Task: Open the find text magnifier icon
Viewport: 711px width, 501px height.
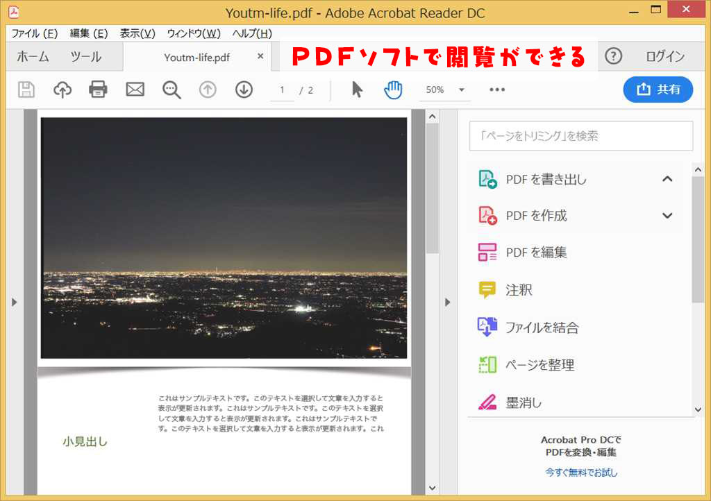Action: coord(172,90)
